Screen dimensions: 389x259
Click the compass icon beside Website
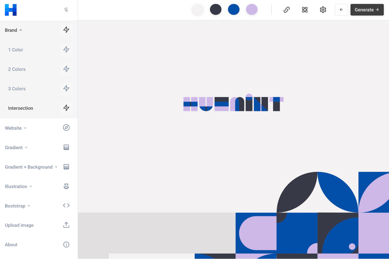(66, 128)
